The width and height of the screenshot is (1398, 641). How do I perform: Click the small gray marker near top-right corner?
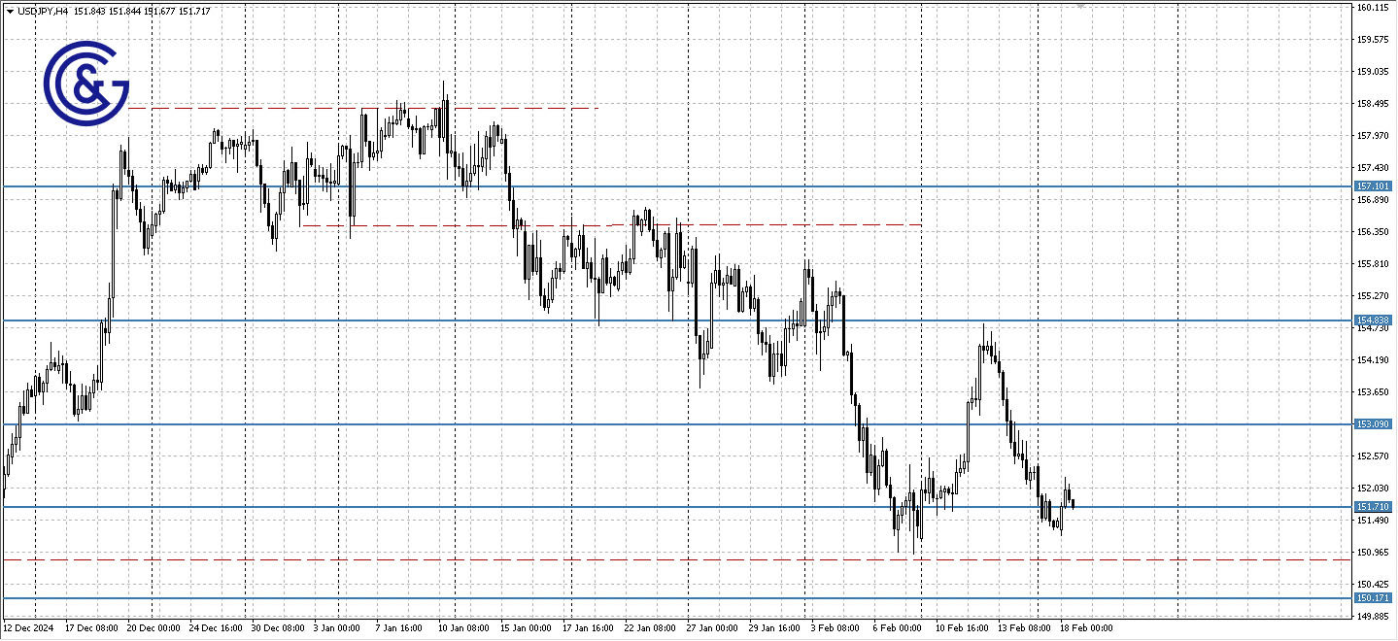point(1078,5)
